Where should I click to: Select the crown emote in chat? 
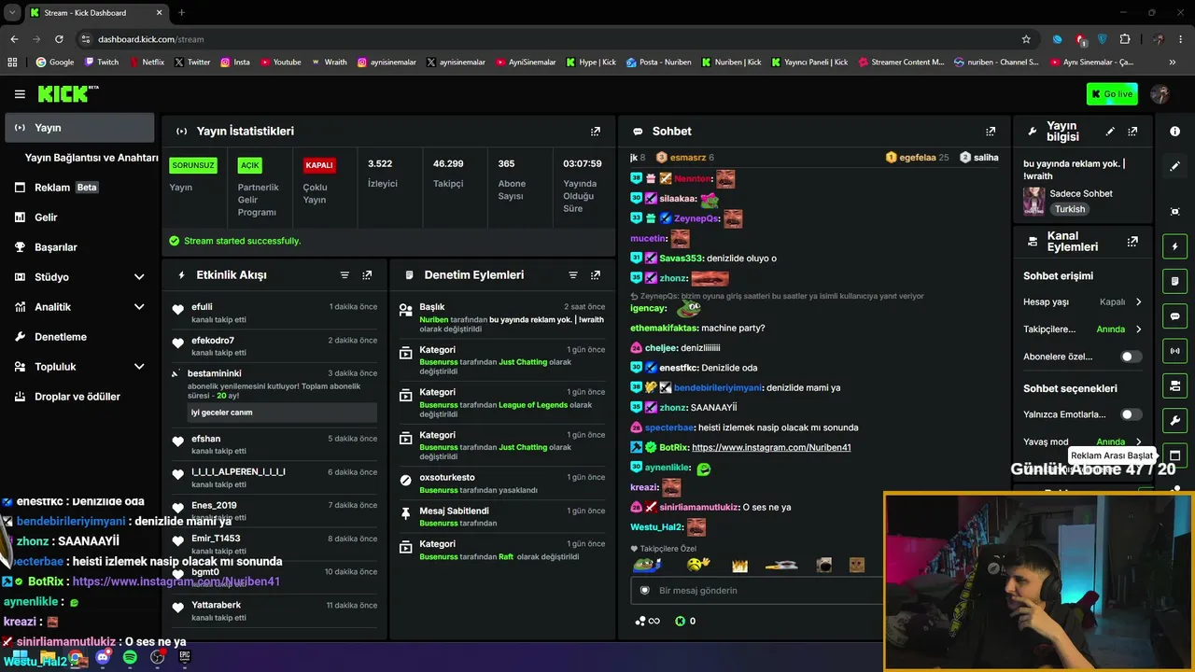click(x=739, y=565)
